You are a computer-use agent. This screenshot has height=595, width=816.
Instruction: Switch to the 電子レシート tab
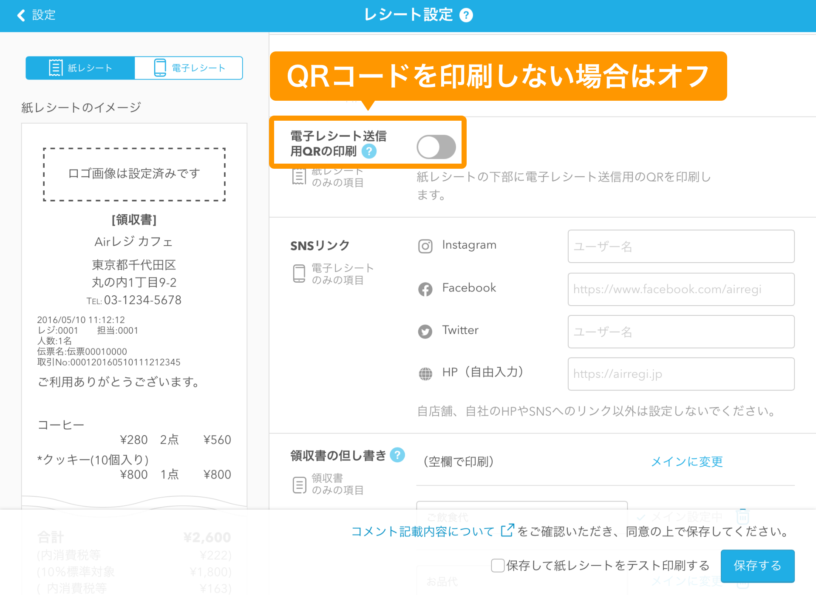pyautogui.click(x=188, y=67)
